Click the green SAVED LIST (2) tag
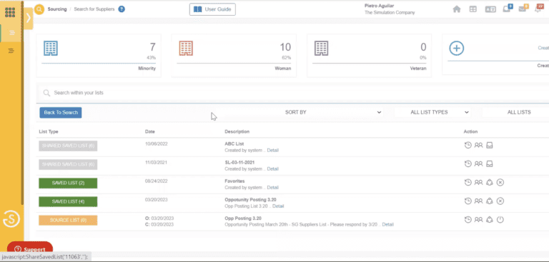This screenshot has width=549, height=262. click(68, 183)
